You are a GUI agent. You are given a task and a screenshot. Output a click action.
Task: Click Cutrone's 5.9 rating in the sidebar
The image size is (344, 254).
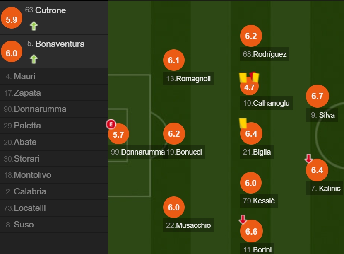coord(12,19)
